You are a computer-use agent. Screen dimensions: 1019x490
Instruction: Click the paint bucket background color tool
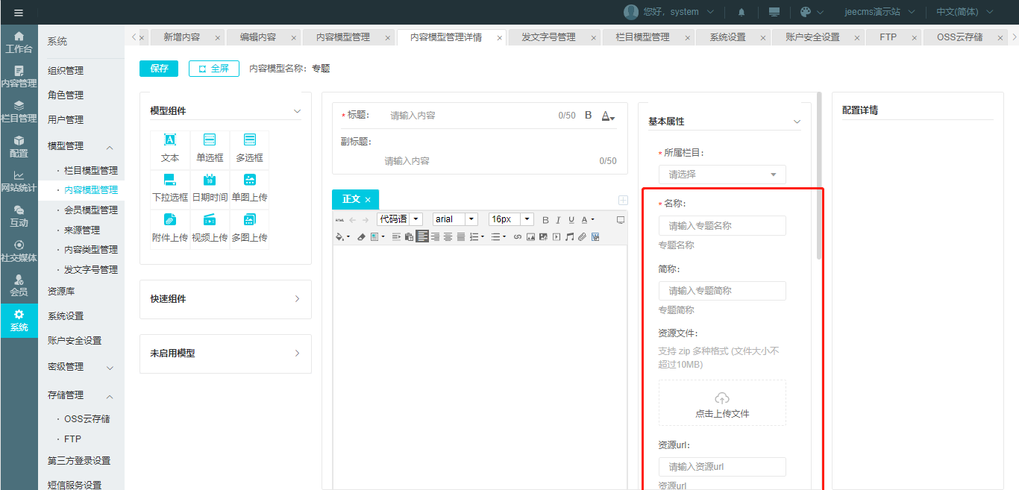click(340, 237)
